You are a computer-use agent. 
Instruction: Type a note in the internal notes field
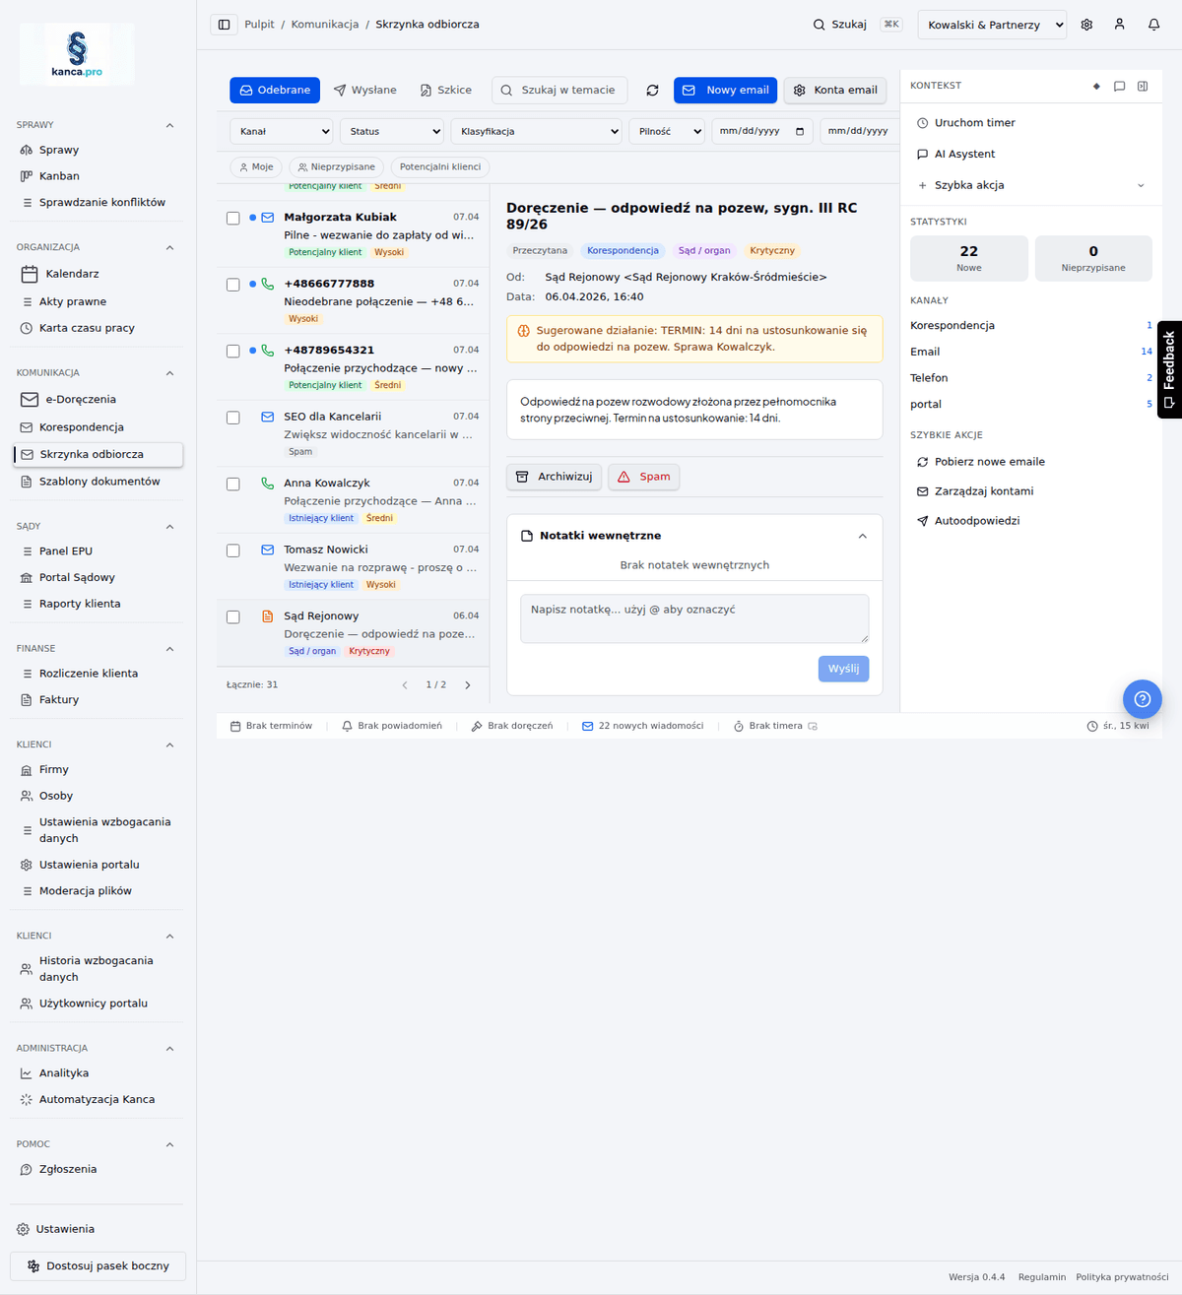point(693,617)
